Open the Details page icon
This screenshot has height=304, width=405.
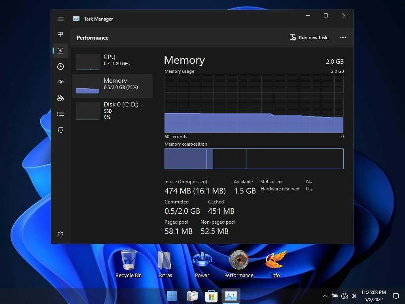[61, 114]
